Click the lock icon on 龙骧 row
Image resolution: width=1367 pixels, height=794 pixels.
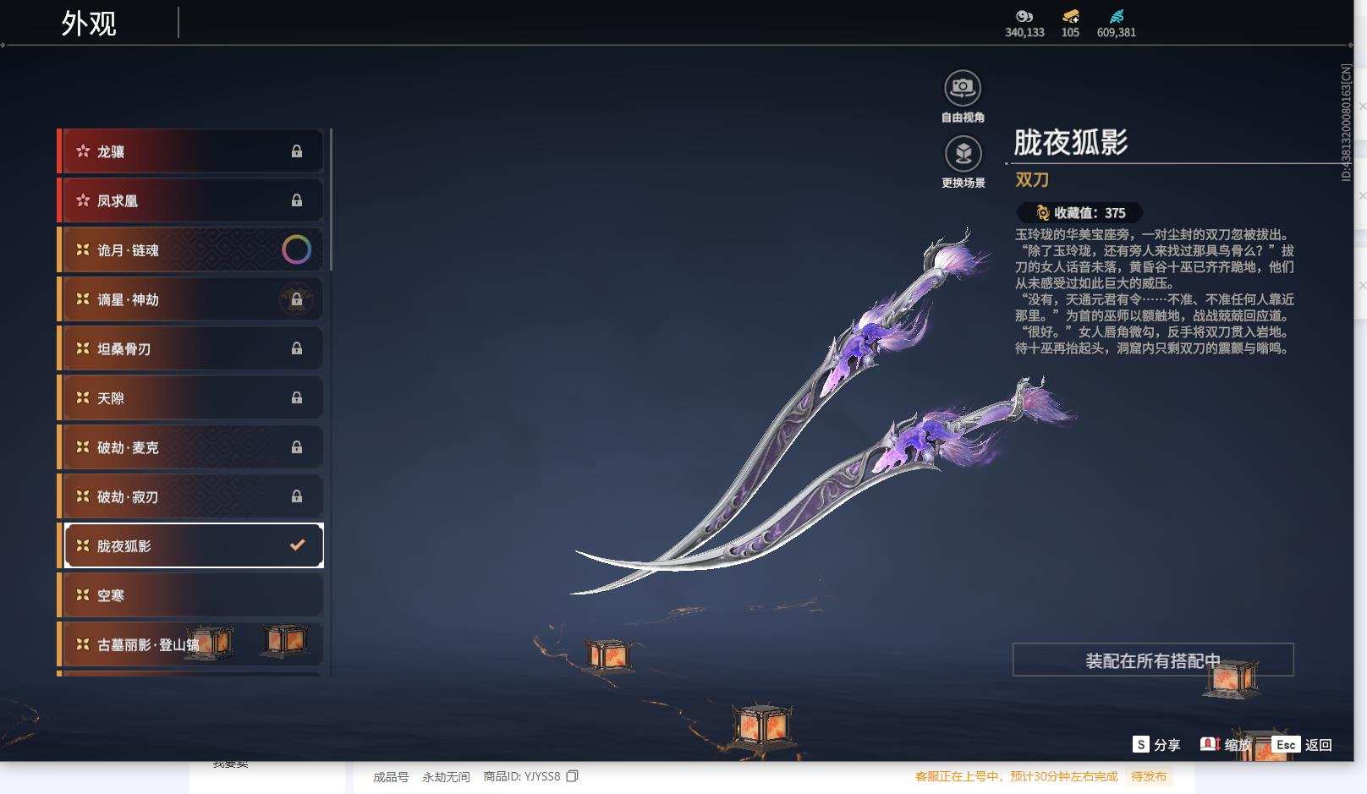pos(297,151)
